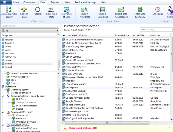Collapse the Installed Software tree node

(x=3, y=125)
